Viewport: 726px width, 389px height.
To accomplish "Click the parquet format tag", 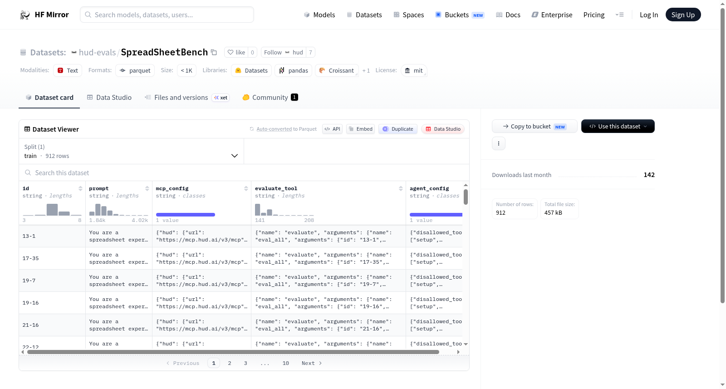I will coord(135,70).
